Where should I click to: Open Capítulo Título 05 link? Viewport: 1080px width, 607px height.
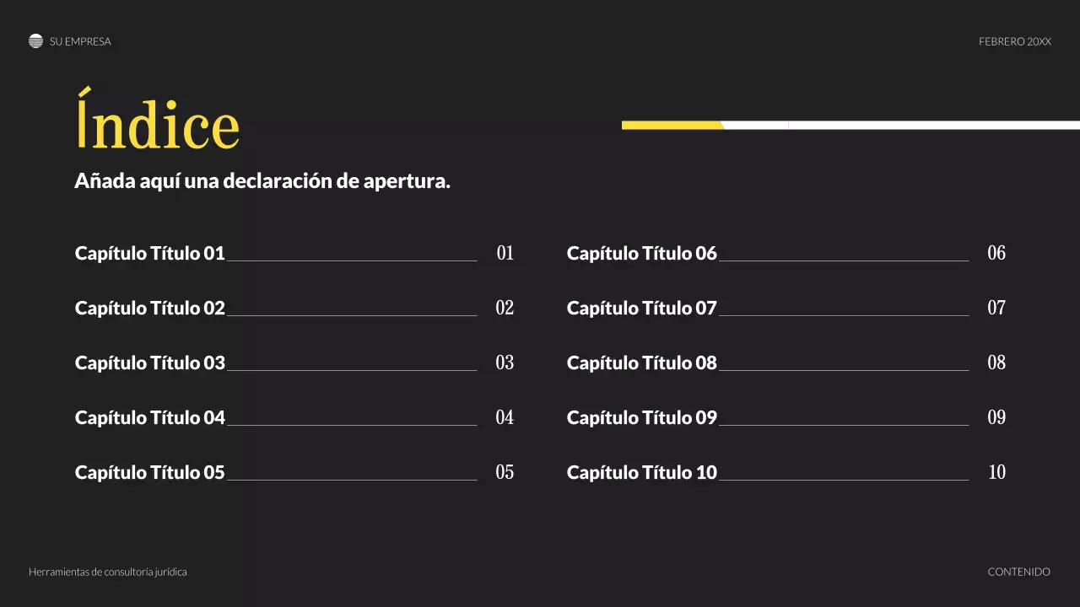[x=150, y=472]
